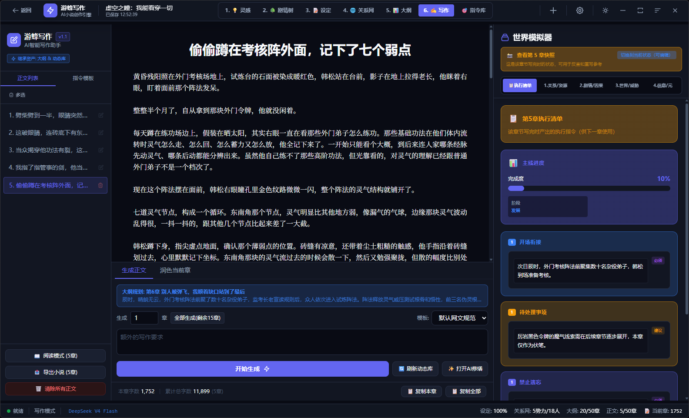Click the 建议 tag in 待处理事项
This screenshot has height=418, width=689.
658,331
